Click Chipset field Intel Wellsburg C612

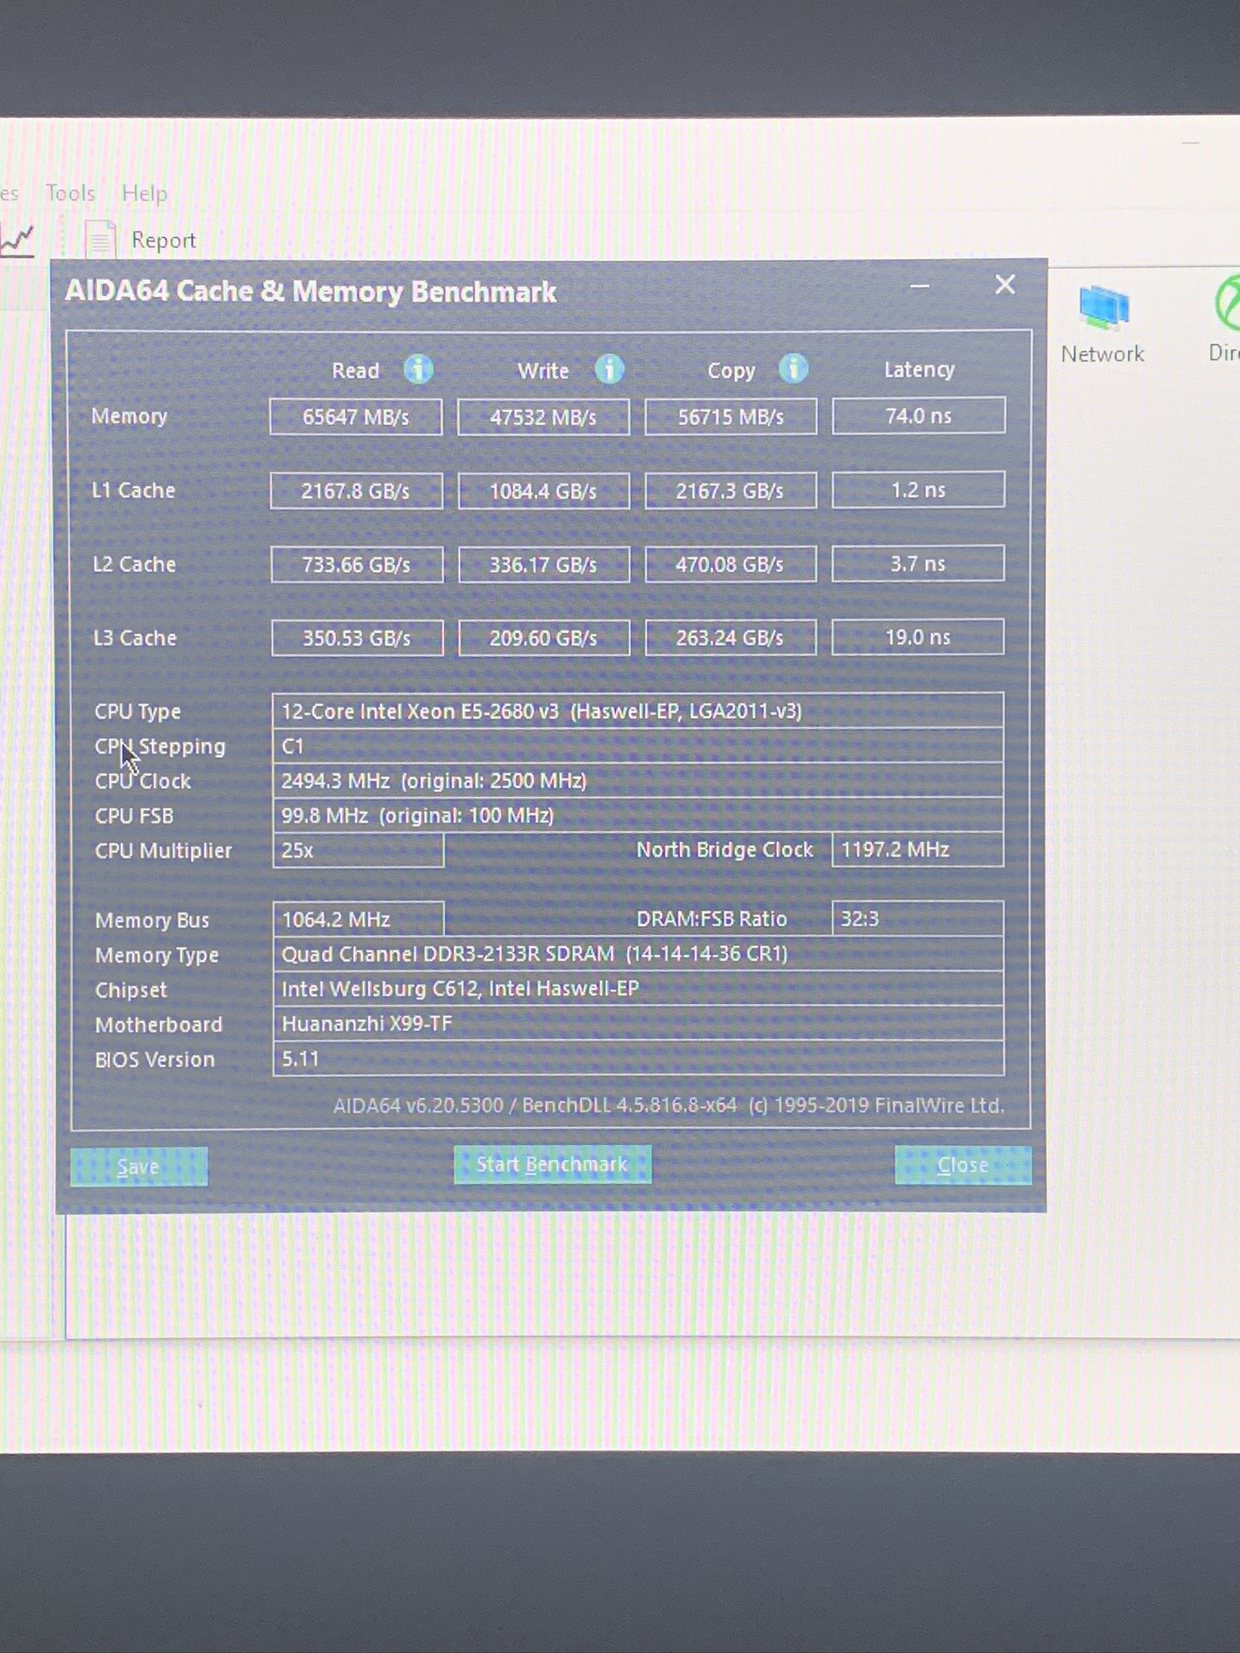tap(638, 989)
